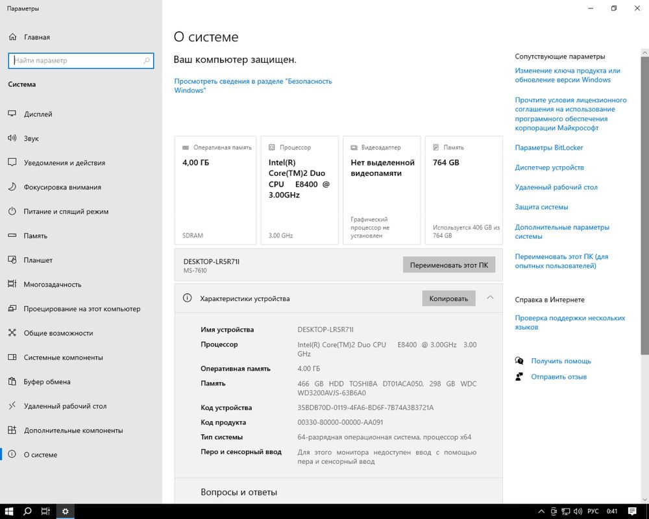Click the Код устройства value text
The width and height of the screenshot is (649, 519).
pos(365,407)
